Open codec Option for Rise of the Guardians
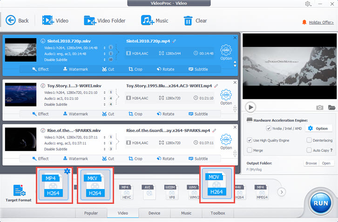The width and height of the screenshot is (338, 222). [226, 142]
